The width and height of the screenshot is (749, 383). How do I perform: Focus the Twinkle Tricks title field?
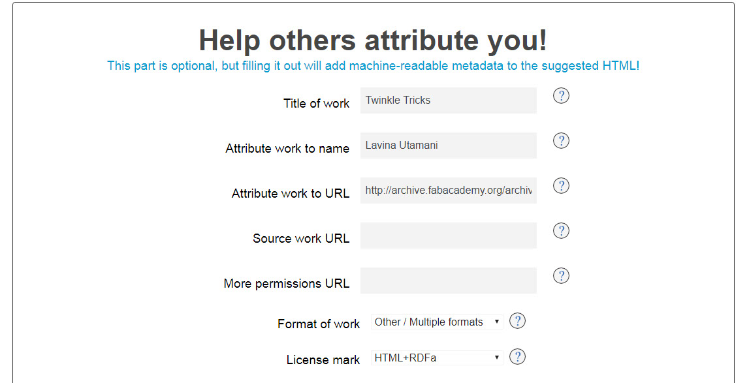pyautogui.click(x=448, y=100)
